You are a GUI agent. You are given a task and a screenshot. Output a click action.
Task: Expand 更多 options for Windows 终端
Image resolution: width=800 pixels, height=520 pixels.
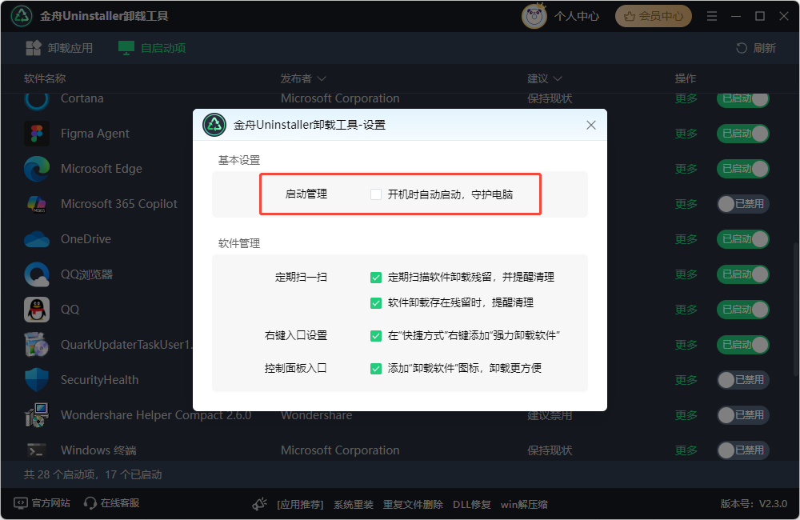click(x=686, y=450)
